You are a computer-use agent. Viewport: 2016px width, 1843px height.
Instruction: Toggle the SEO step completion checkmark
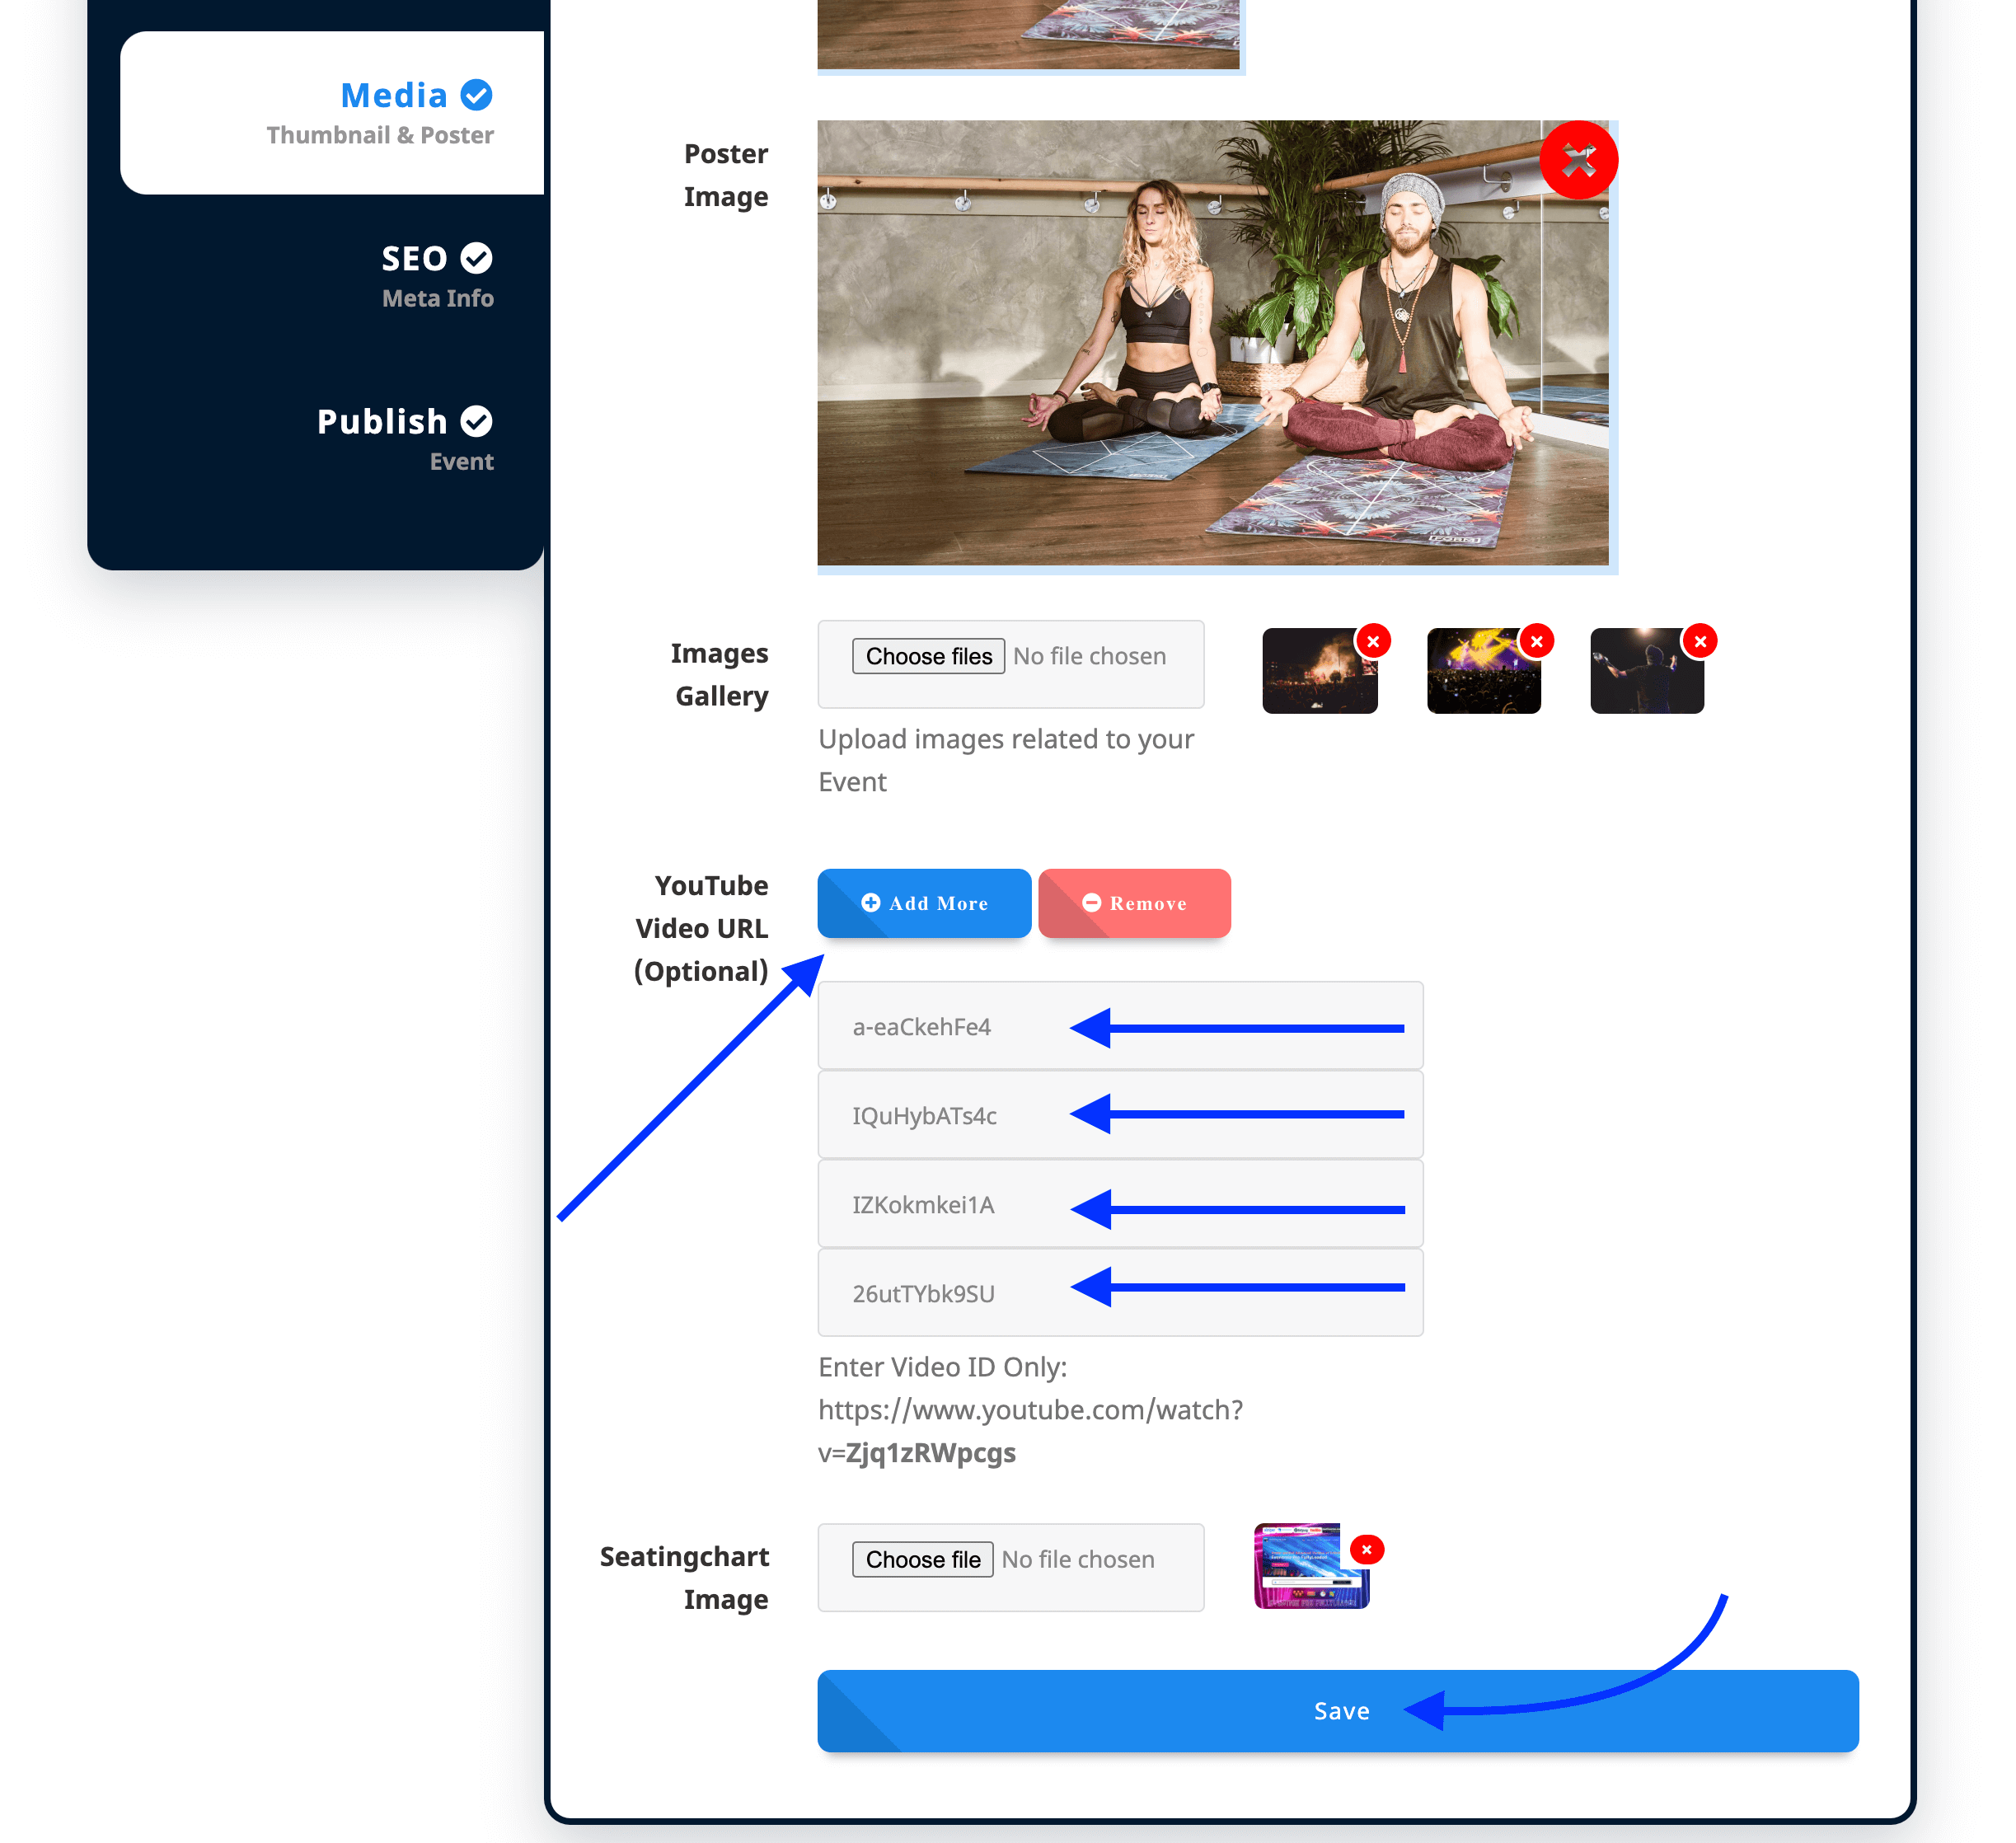tap(477, 258)
